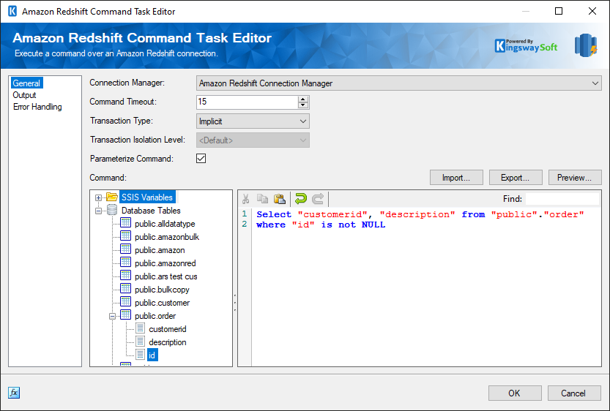Click the "Select" keyword on line 1
610x411 pixels.
[x=274, y=214]
